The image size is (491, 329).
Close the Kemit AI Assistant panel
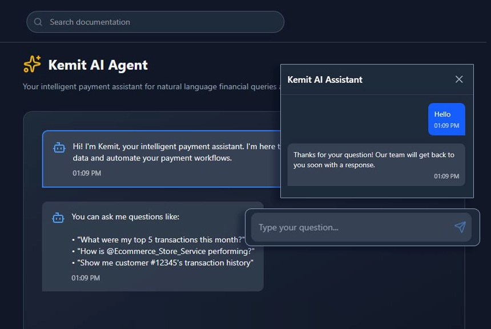(459, 79)
